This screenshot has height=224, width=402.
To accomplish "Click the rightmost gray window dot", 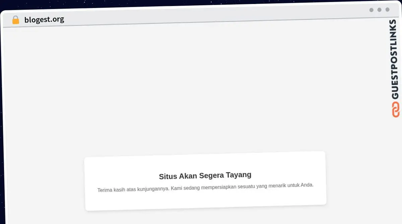I will click(x=387, y=10).
